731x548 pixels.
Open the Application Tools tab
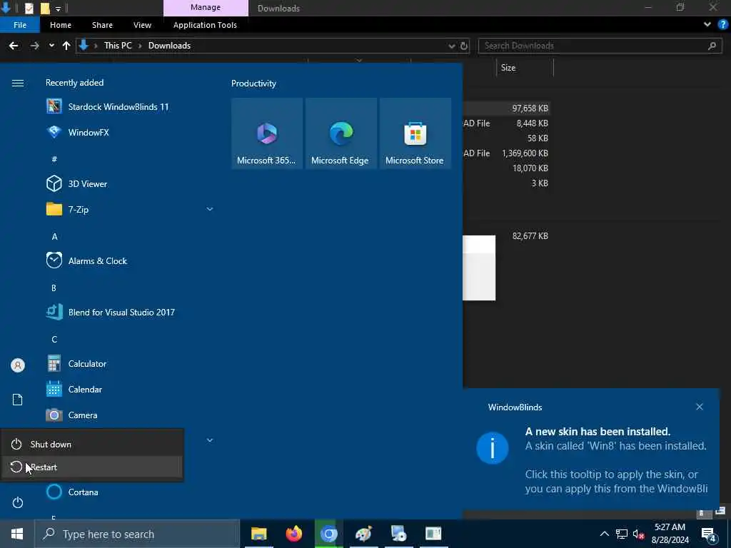coord(205,25)
